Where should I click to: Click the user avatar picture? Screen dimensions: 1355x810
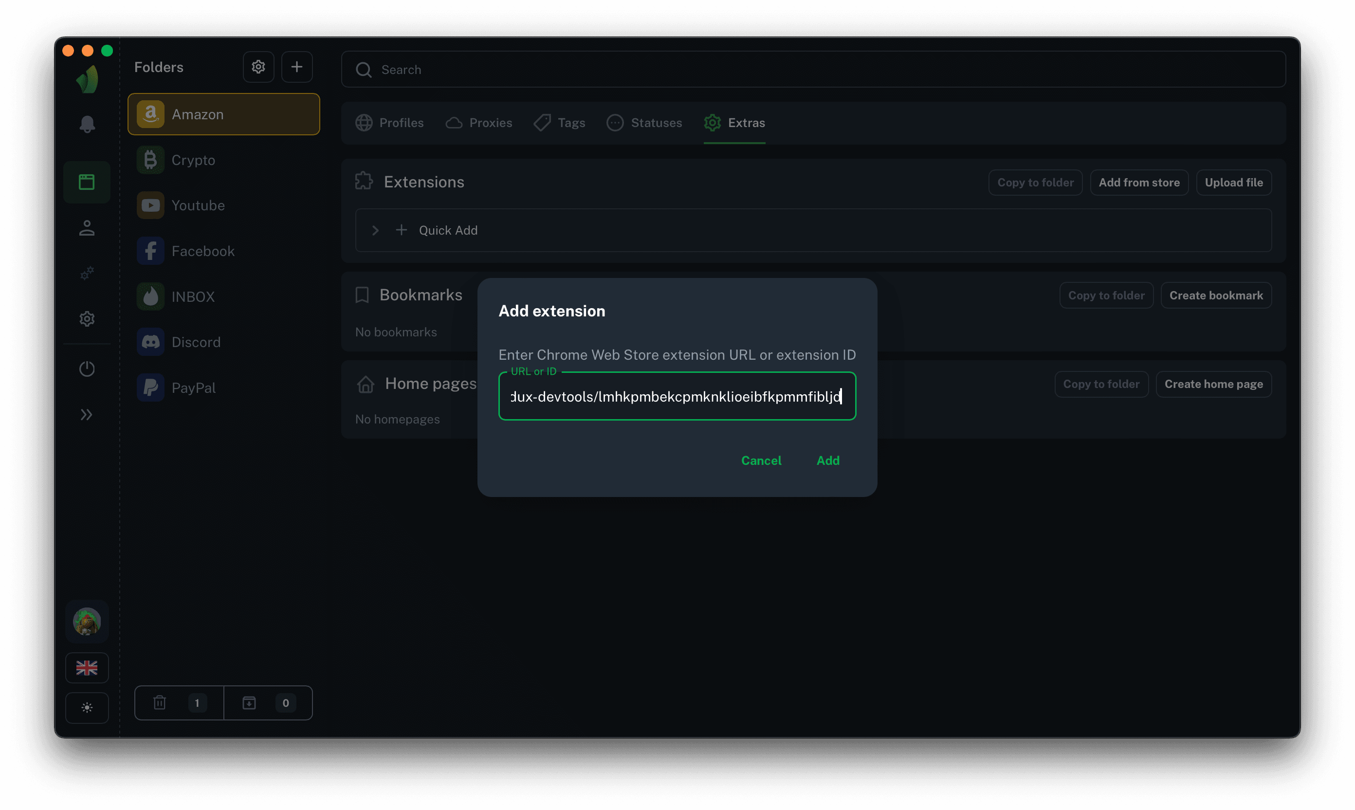87,621
